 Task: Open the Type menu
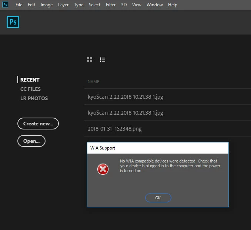(x=78, y=5)
